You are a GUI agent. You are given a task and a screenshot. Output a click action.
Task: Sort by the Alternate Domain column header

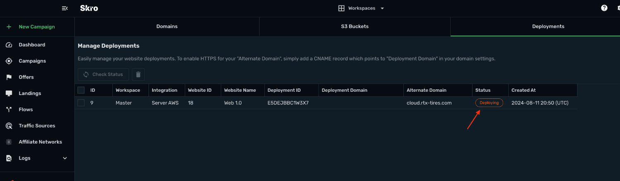pos(427,90)
